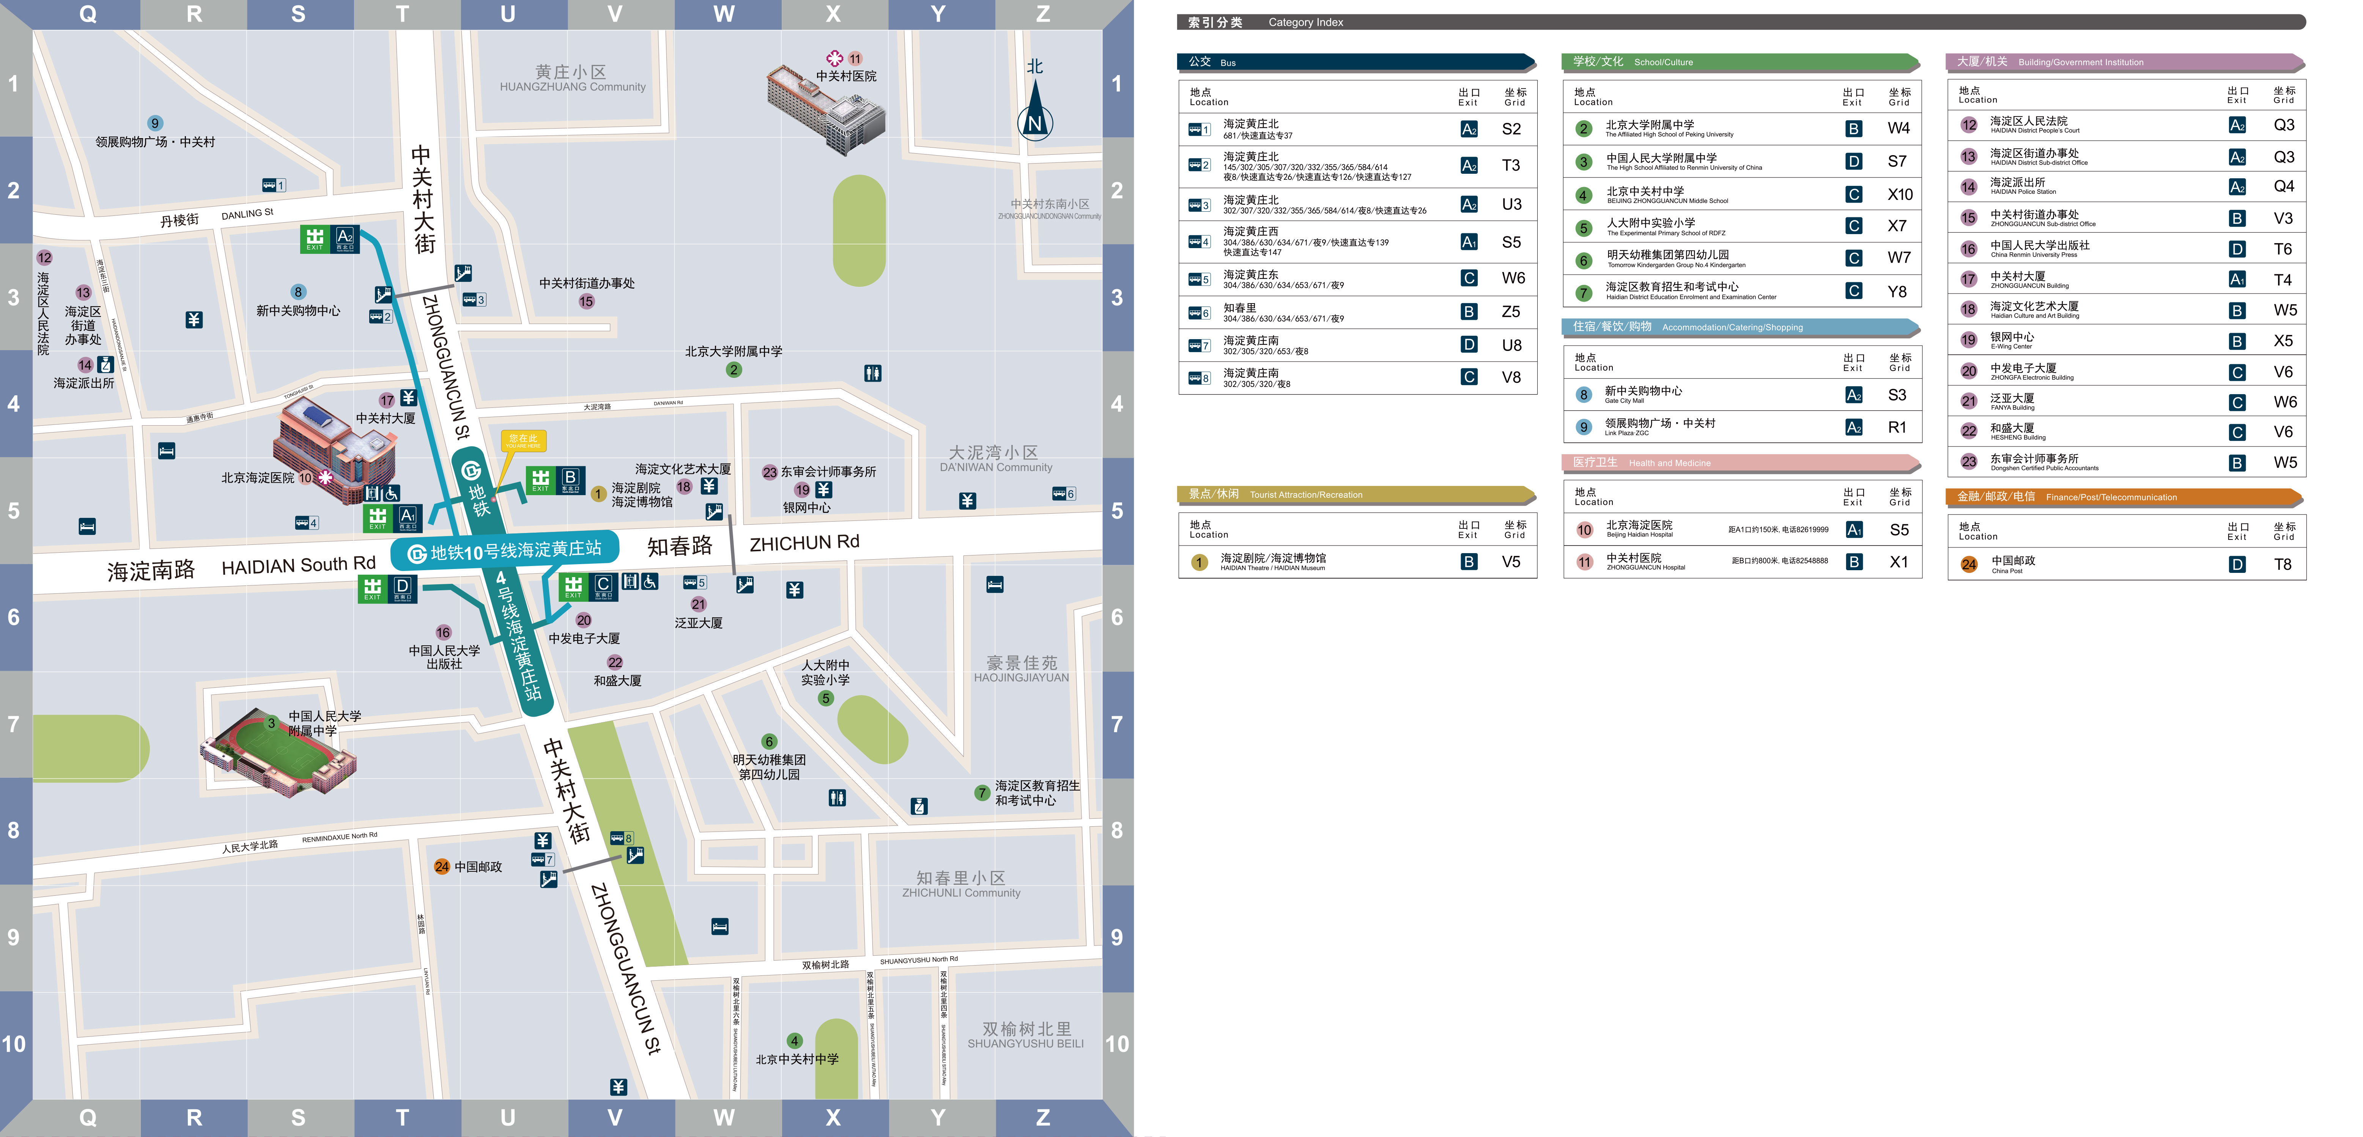Click 'HAIDIAN South Rd' road label
This screenshot has height=1137, width=2363.
298,566
